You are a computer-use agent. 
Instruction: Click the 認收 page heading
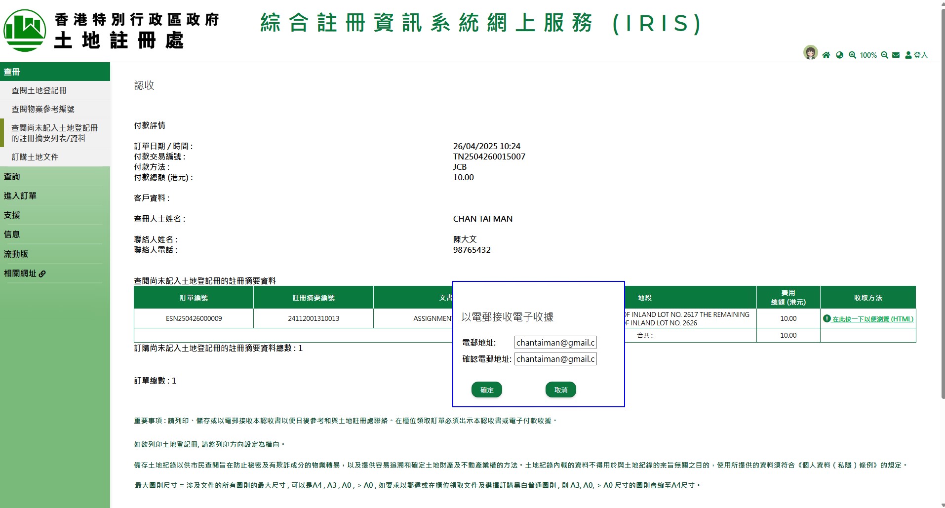click(144, 85)
